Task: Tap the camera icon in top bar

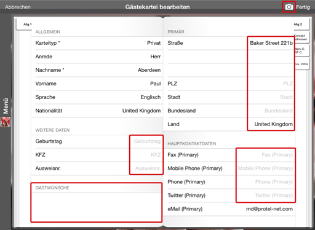Action: (x=289, y=7)
